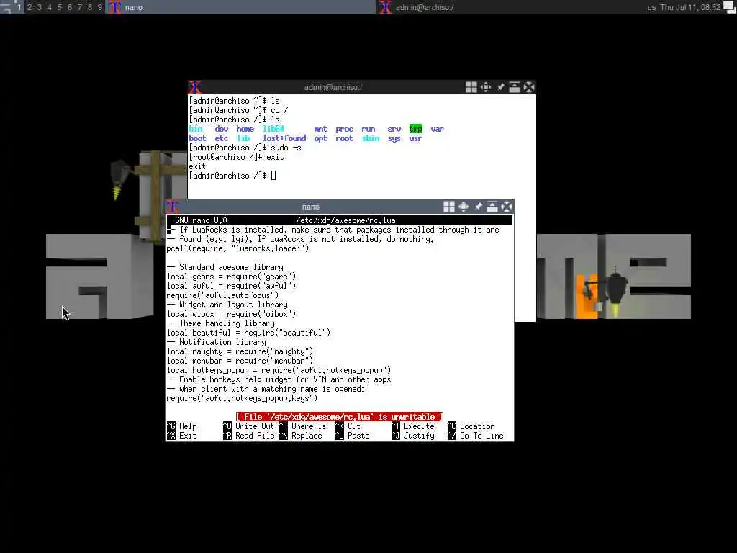Close the admin@archiso terminal window

pos(529,87)
